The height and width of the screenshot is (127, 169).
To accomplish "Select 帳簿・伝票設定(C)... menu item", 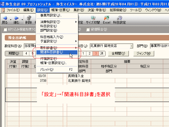I will (x=57, y=63).
